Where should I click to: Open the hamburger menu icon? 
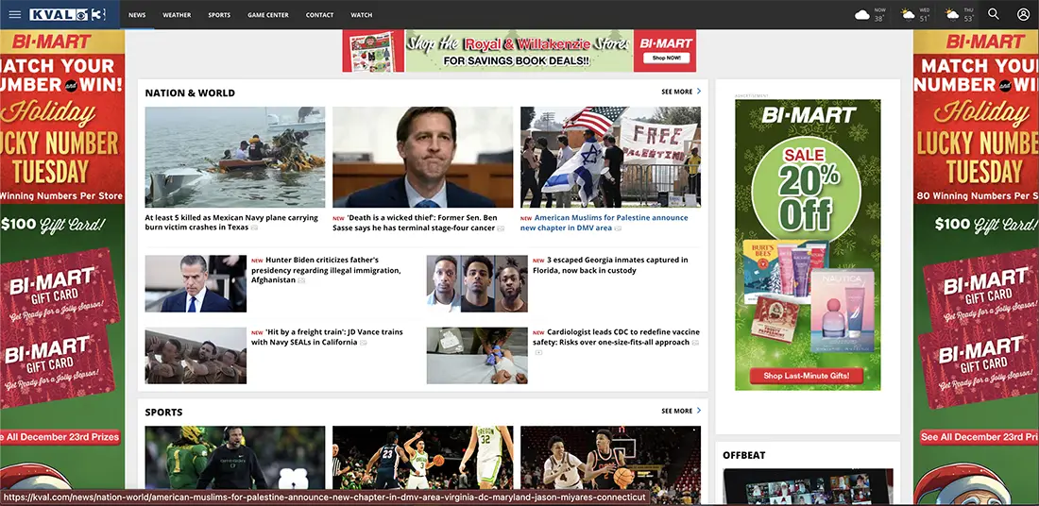(14, 14)
